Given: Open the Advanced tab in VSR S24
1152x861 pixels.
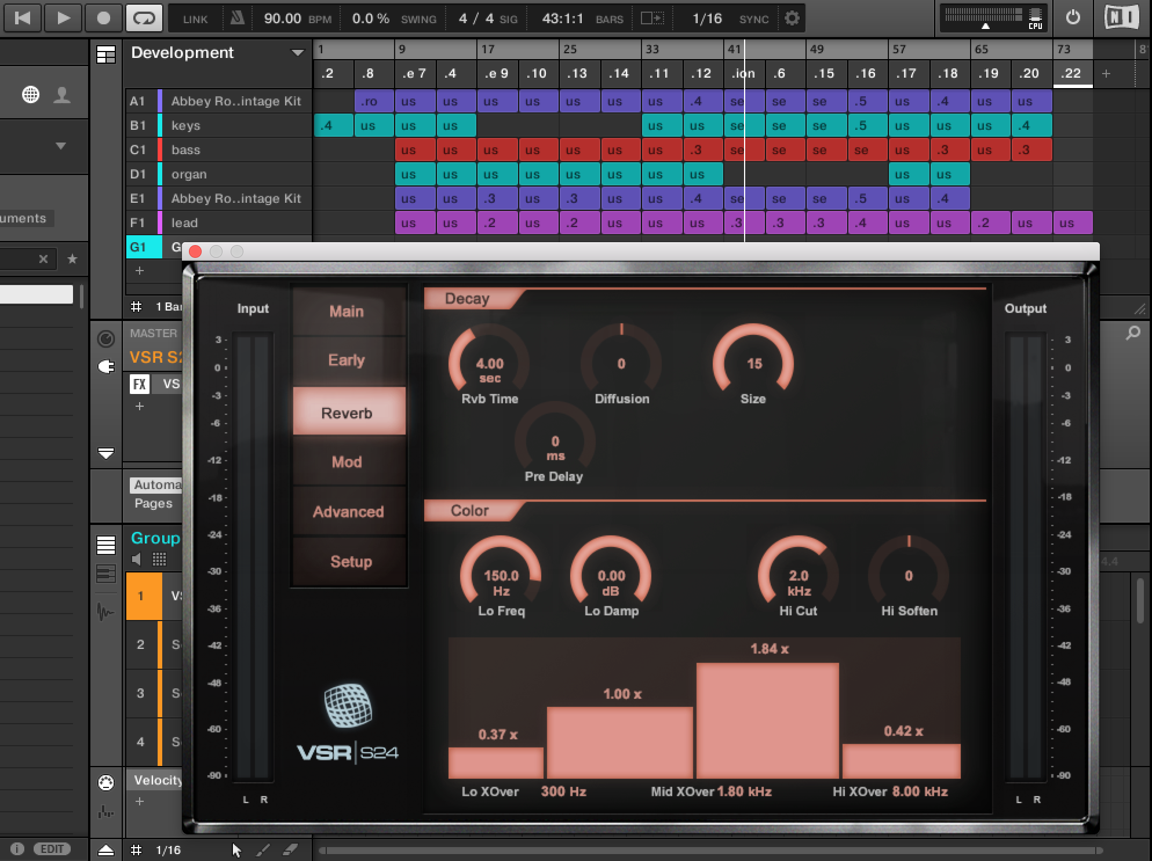Looking at the screenshot, I should click(348, 512).
